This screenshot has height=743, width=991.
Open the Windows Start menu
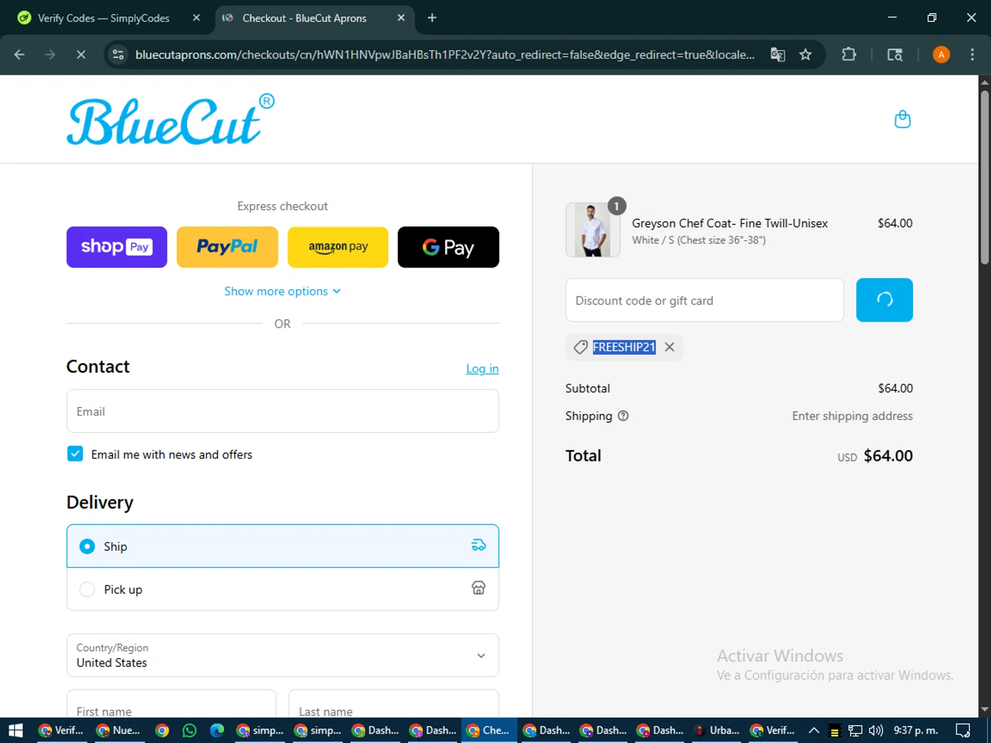pyautogui.click(x=16, y=730)
